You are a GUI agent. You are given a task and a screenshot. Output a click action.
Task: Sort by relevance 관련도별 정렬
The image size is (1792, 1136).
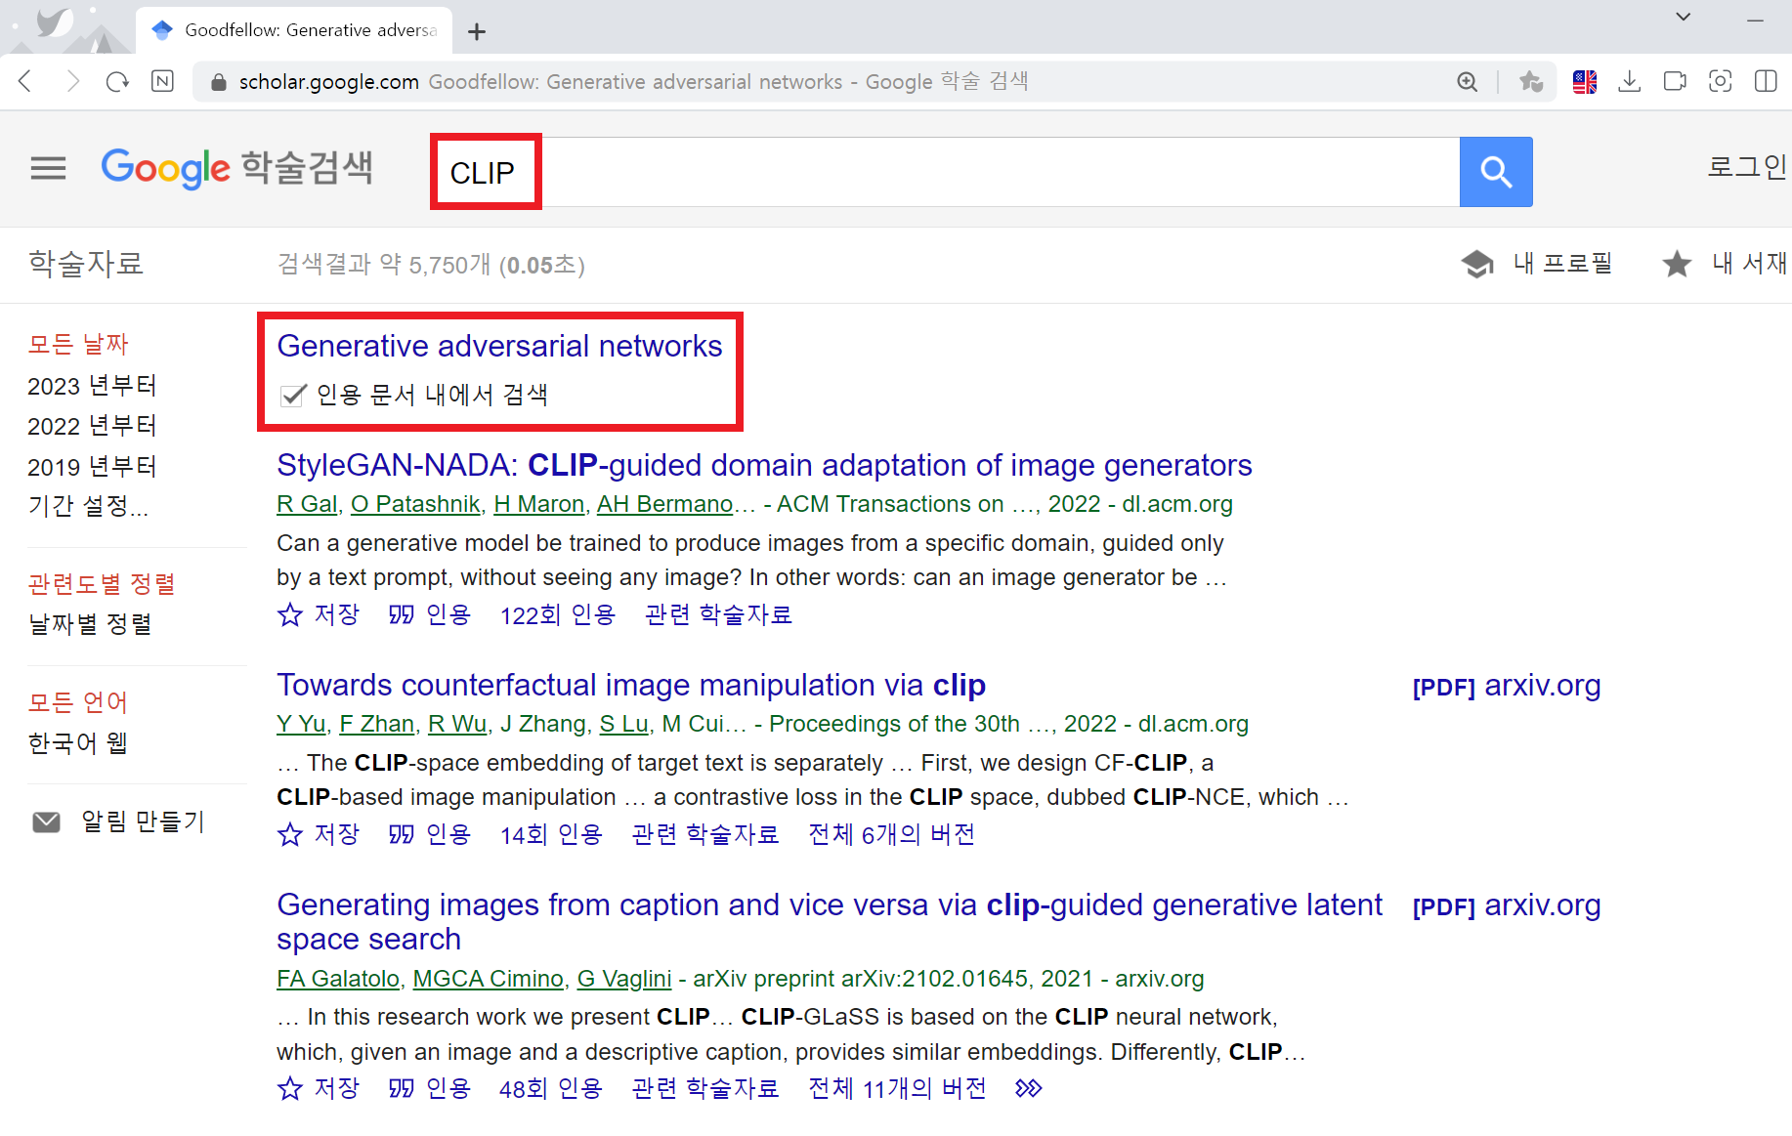[x=102, y=584]
